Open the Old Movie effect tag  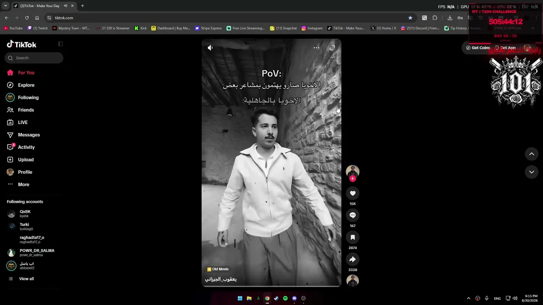coord(218,269)
